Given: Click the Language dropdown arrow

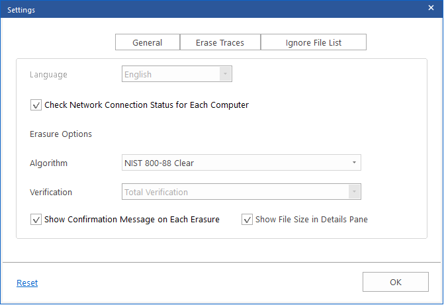Looking at the screenshot, I should (225, 74).
